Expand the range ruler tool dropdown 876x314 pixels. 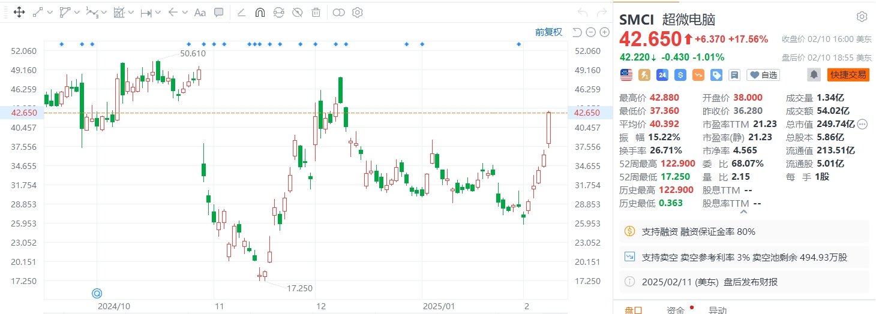pyautogui.click(x=158, y=12)
